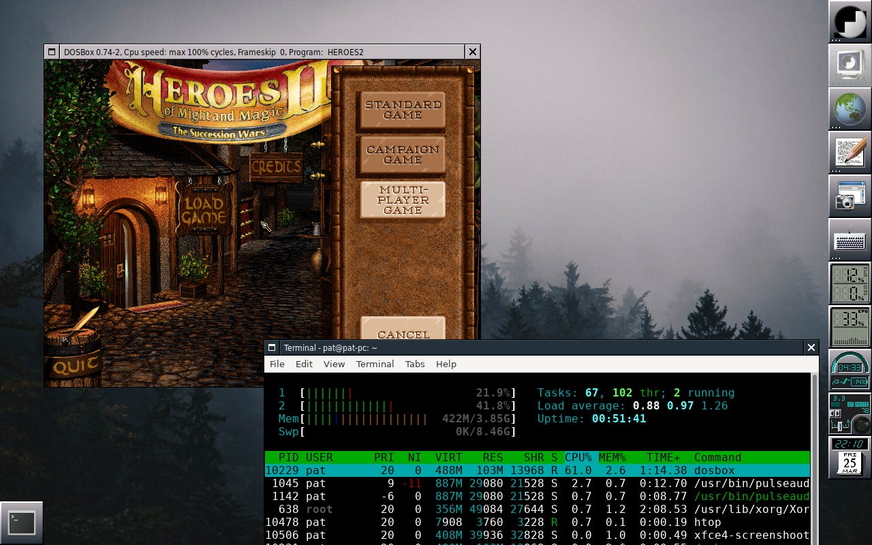Sort htop by USER column header
872x545 pixels.
pyautogui.click(x=319, y=457)
